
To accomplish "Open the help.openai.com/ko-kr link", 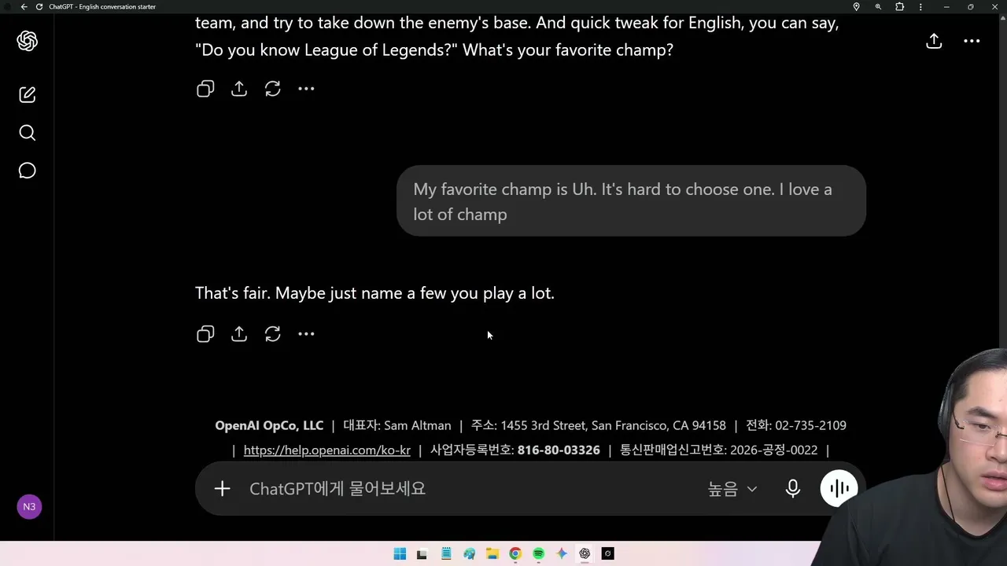I will click(327, 450).
